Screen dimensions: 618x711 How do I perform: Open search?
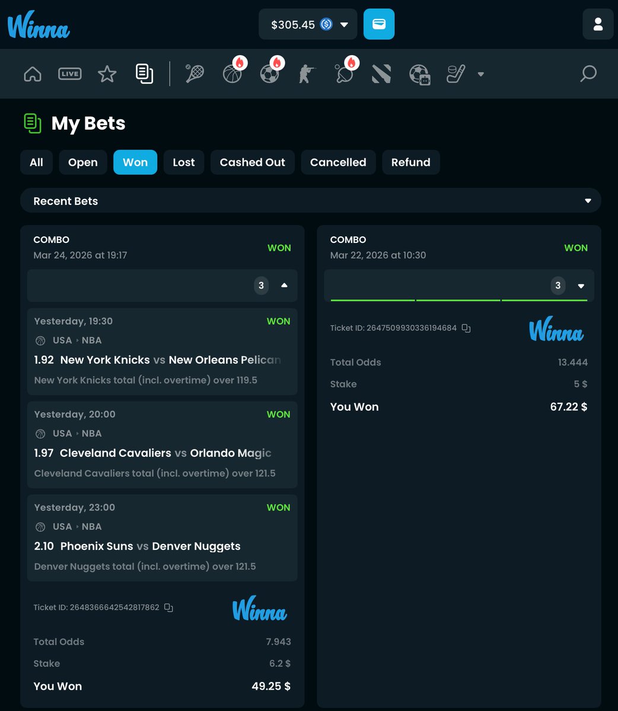point(588,73)
